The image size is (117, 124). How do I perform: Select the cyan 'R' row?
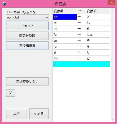point(81,64)
